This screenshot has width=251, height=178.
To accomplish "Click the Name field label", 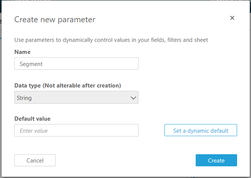I will [x=22, y=52].
